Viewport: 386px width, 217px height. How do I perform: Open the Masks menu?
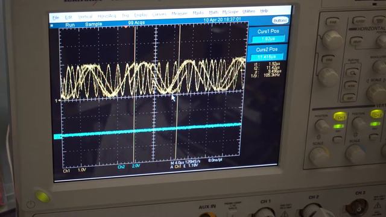[198, 13]
